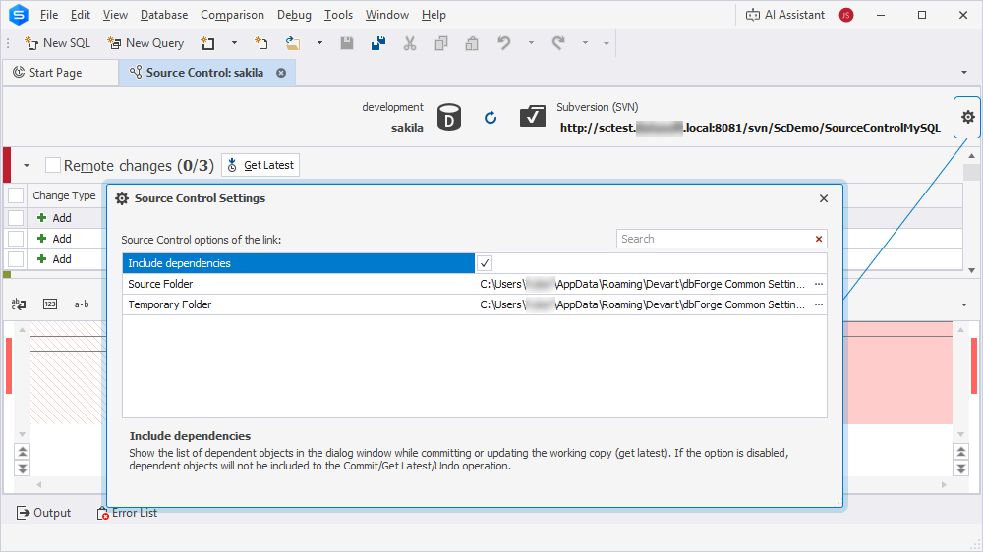Viewport: 983px width, 552px height.
Task: Uncheck the Include dependencies checkbox
Action: (x=485, y=263)
